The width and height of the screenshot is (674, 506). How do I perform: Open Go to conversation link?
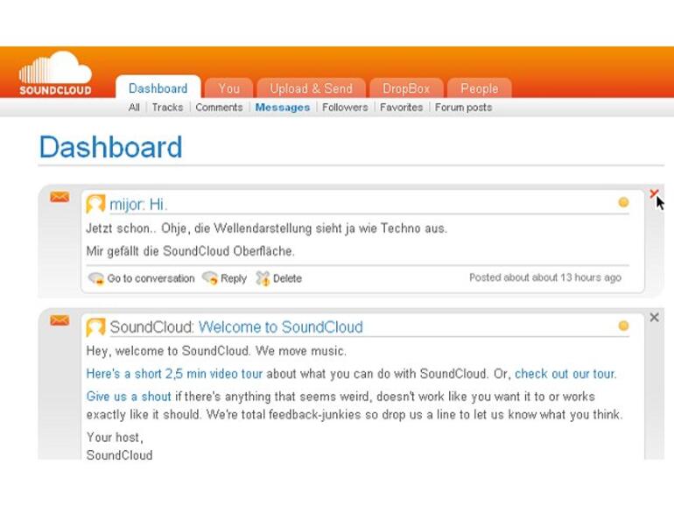151,278
